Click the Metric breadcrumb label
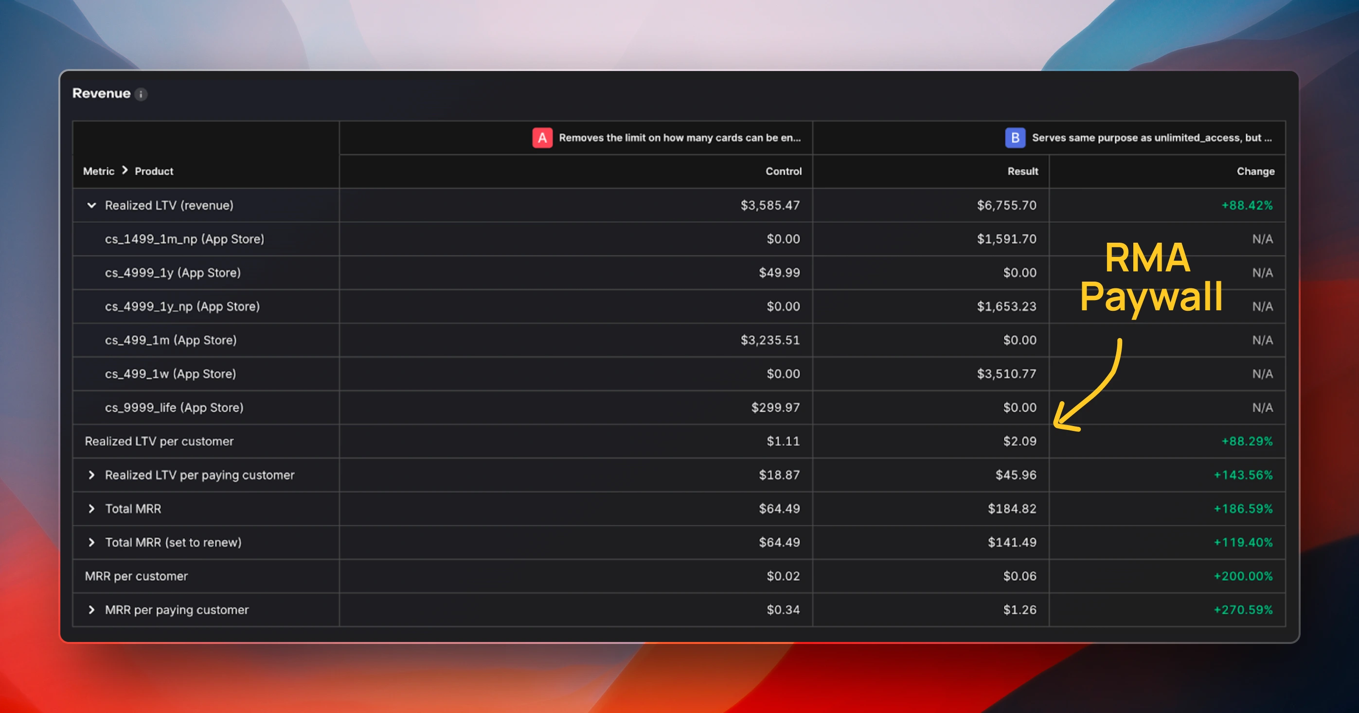 tap(99, 171)
